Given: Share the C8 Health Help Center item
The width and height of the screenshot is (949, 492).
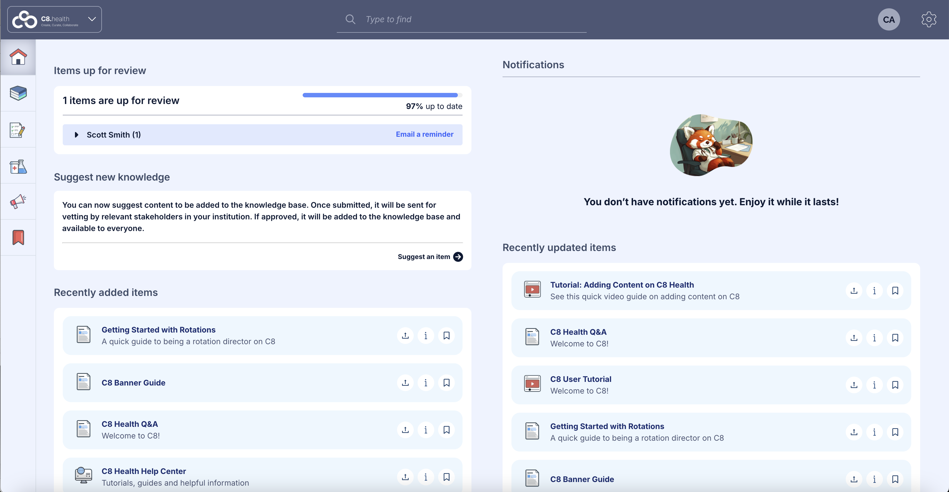Looking at the screenshot, I should pos(405,477).
